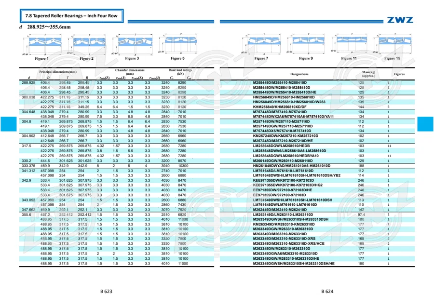
Task: Click designation M757448DWX2A6/M757410A6-M757410D/YA11
Action: tap(293, 117)
